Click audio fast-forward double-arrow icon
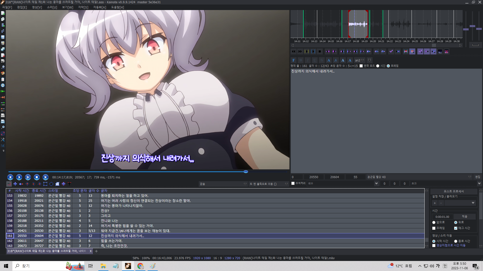Screen dimensions: 483x271 point(300,51)
